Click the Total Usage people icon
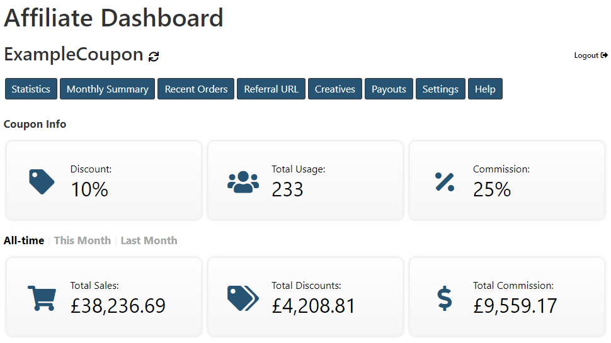This screenshot has height=343, width=611. pyautogui.click(x=243, y=182)
